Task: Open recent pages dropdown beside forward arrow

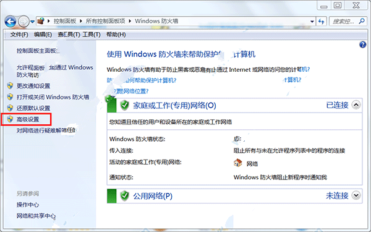Action: 32,22
